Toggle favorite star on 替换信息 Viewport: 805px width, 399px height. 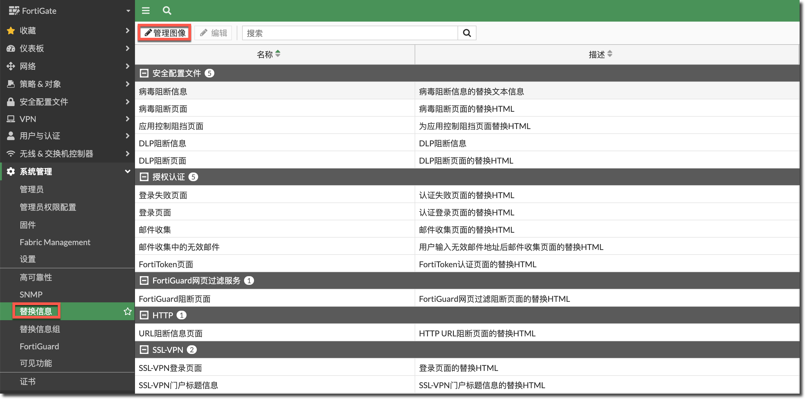(127, 311)
